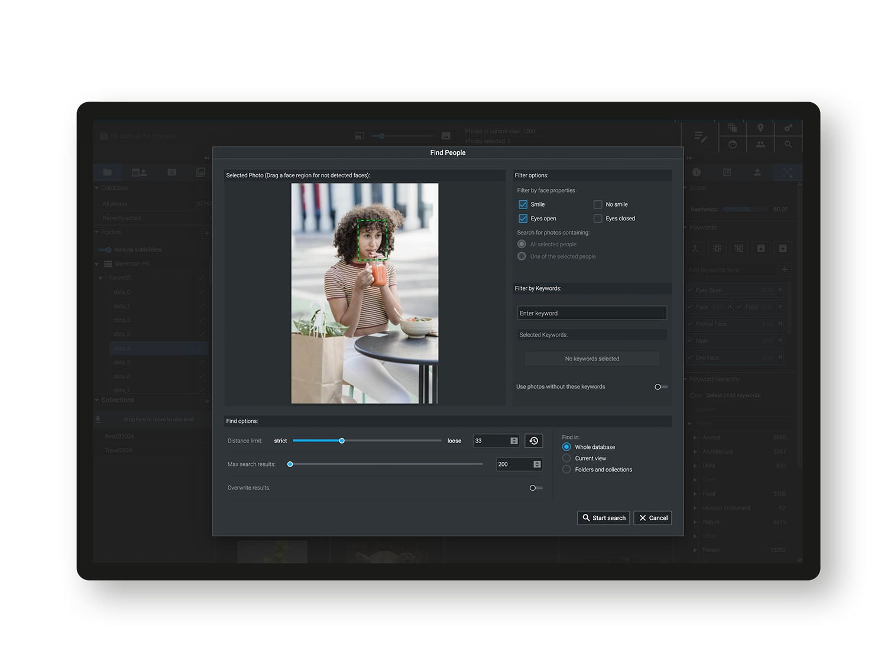Expand the Animal keyword hierarchy item
The height and width of the screenshot is (658, 887).
695,438
